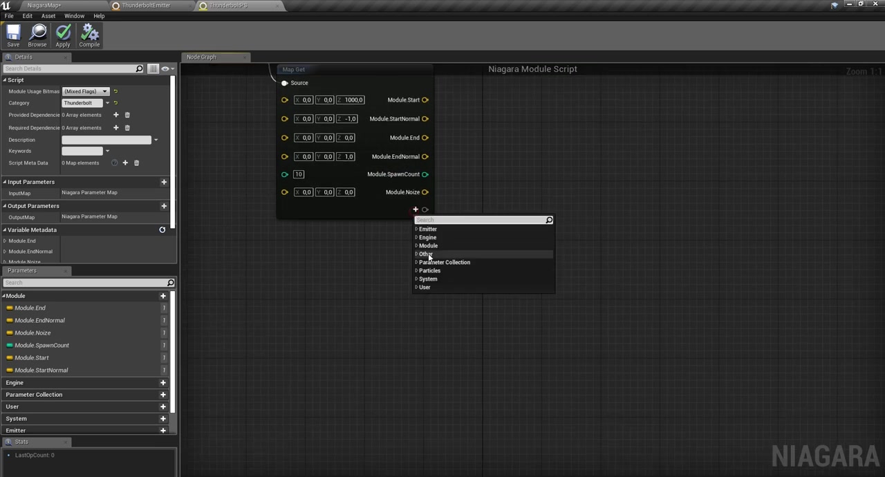Click the Browse toolbar icon
Screen dimensions: 885x477
(x=37, y=31)
